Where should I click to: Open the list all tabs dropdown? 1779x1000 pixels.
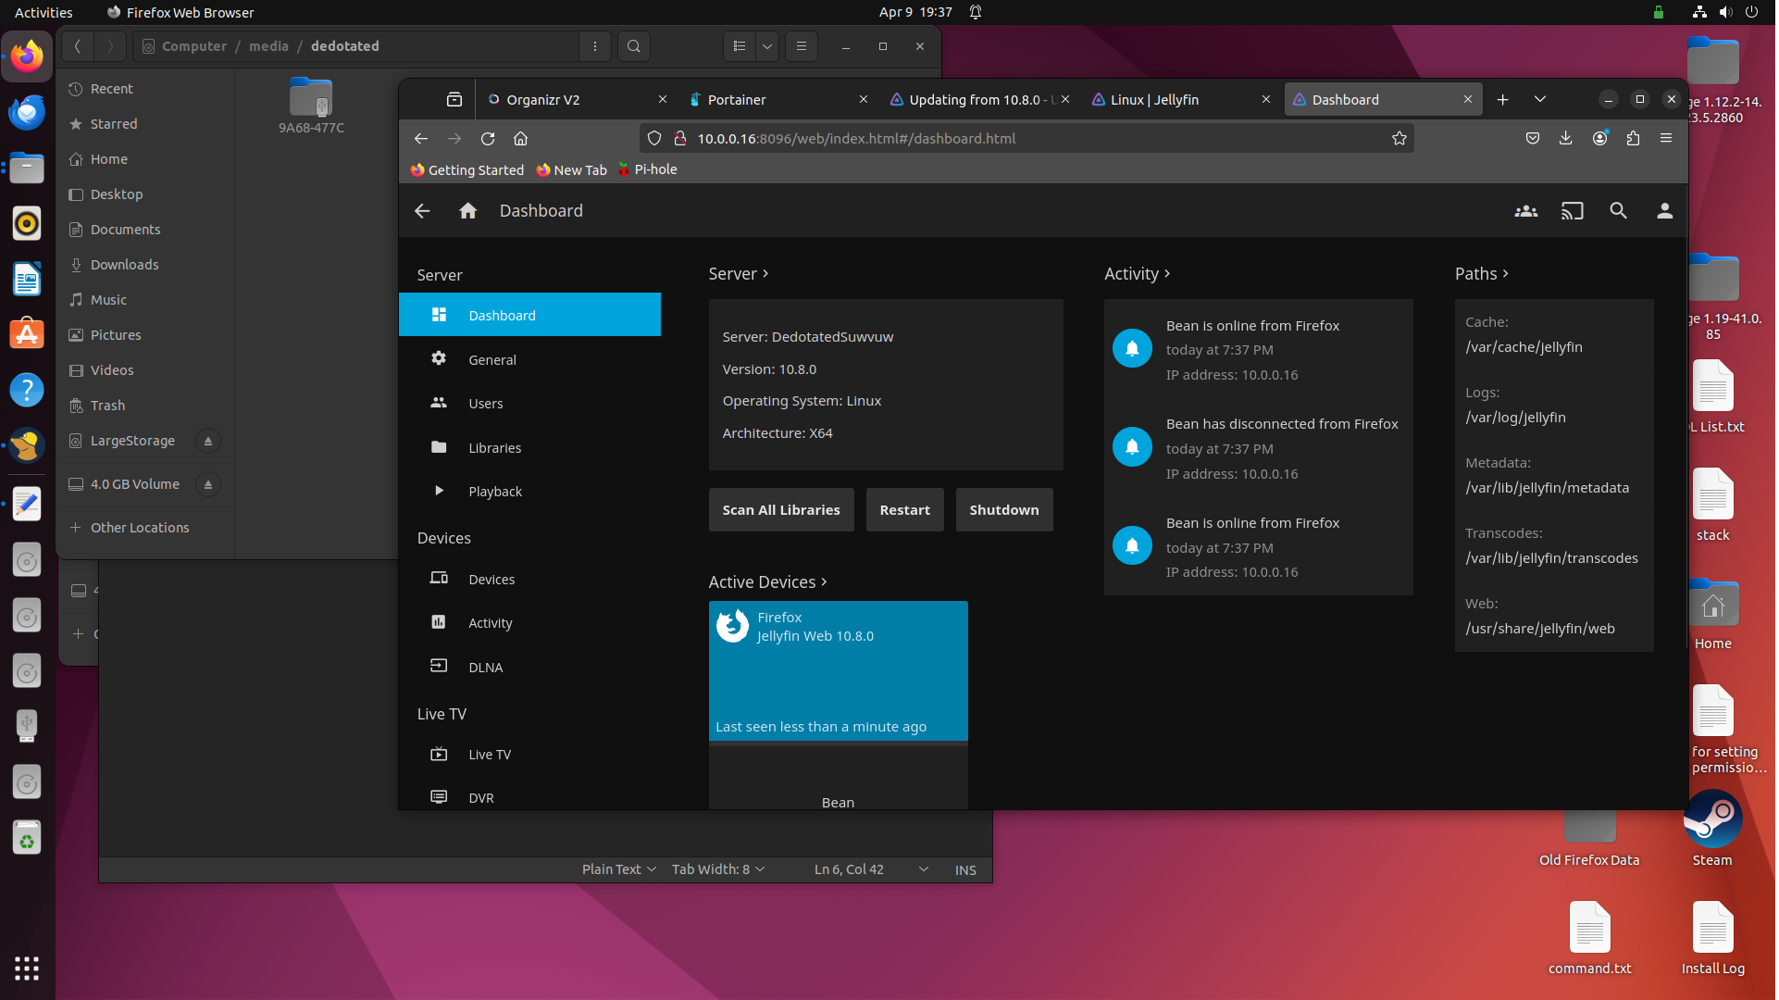pyautogui.click(x=1539, y=99)
